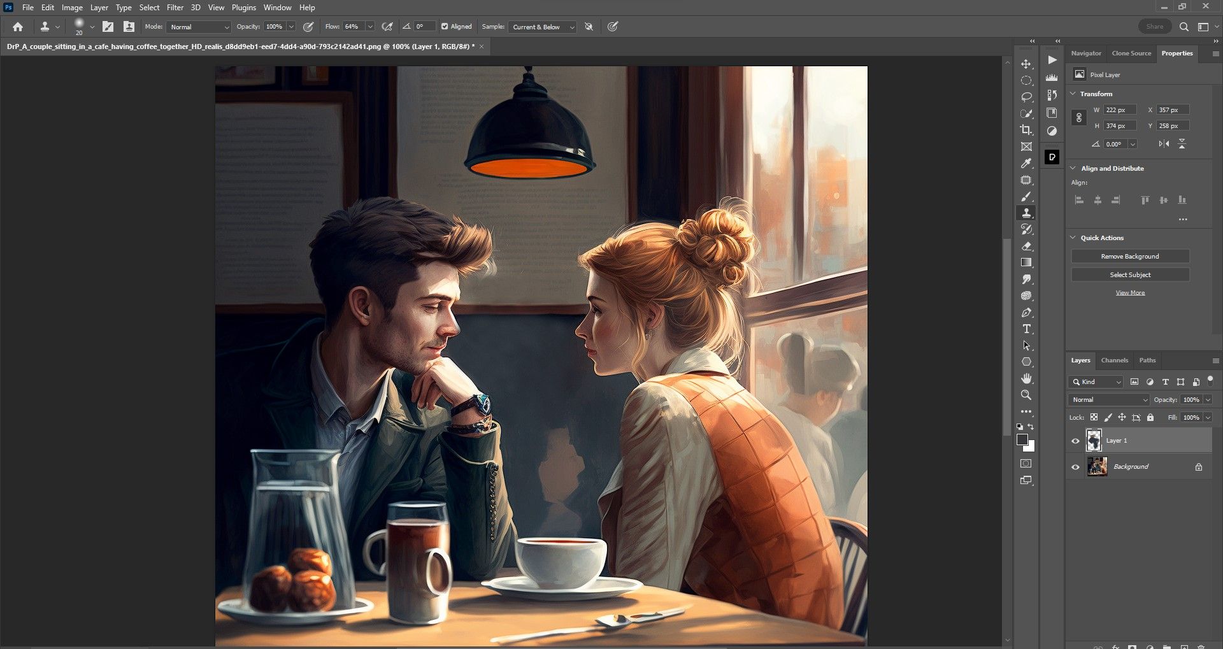Hide the Layer 1 layer
The width and height of the screenshot is (1223, 649).
[1076, 441]
